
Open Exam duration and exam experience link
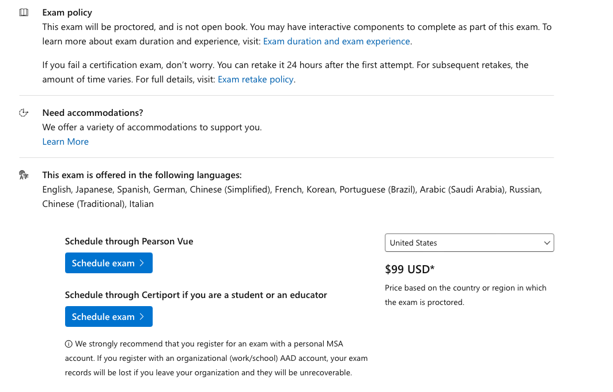(336, 42)
